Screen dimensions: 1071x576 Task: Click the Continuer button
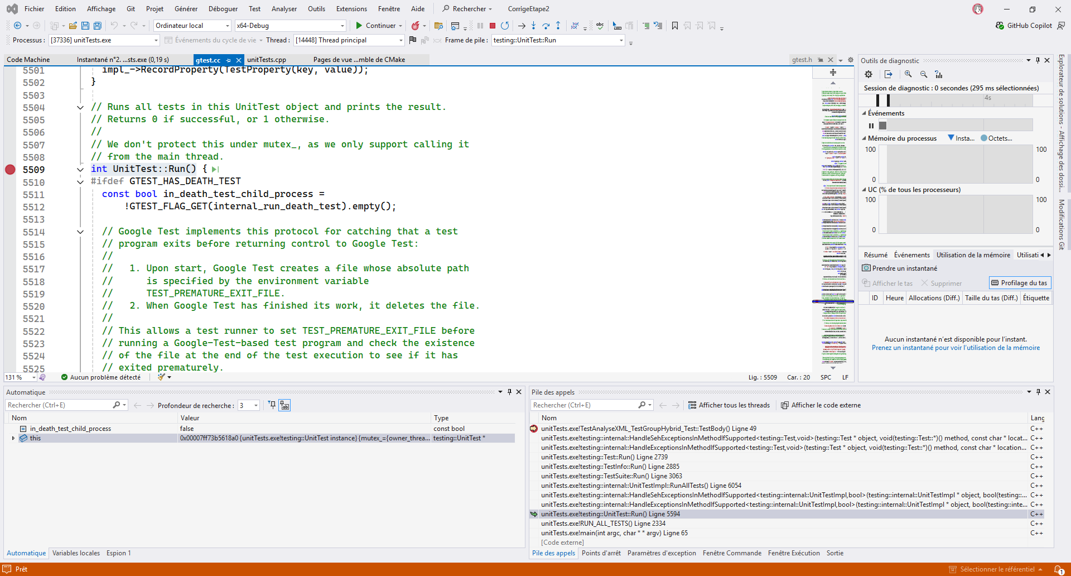coord(376,26)
